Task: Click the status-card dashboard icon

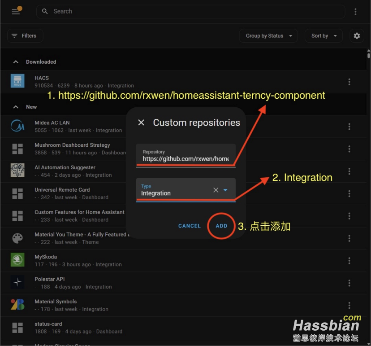Action: pos(17,328)
